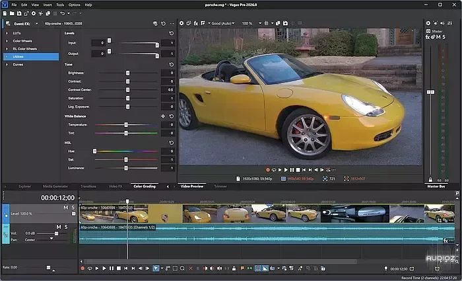462x281 pixels.
Task: Click the New project icon in main toolbar
Action: 5,13
